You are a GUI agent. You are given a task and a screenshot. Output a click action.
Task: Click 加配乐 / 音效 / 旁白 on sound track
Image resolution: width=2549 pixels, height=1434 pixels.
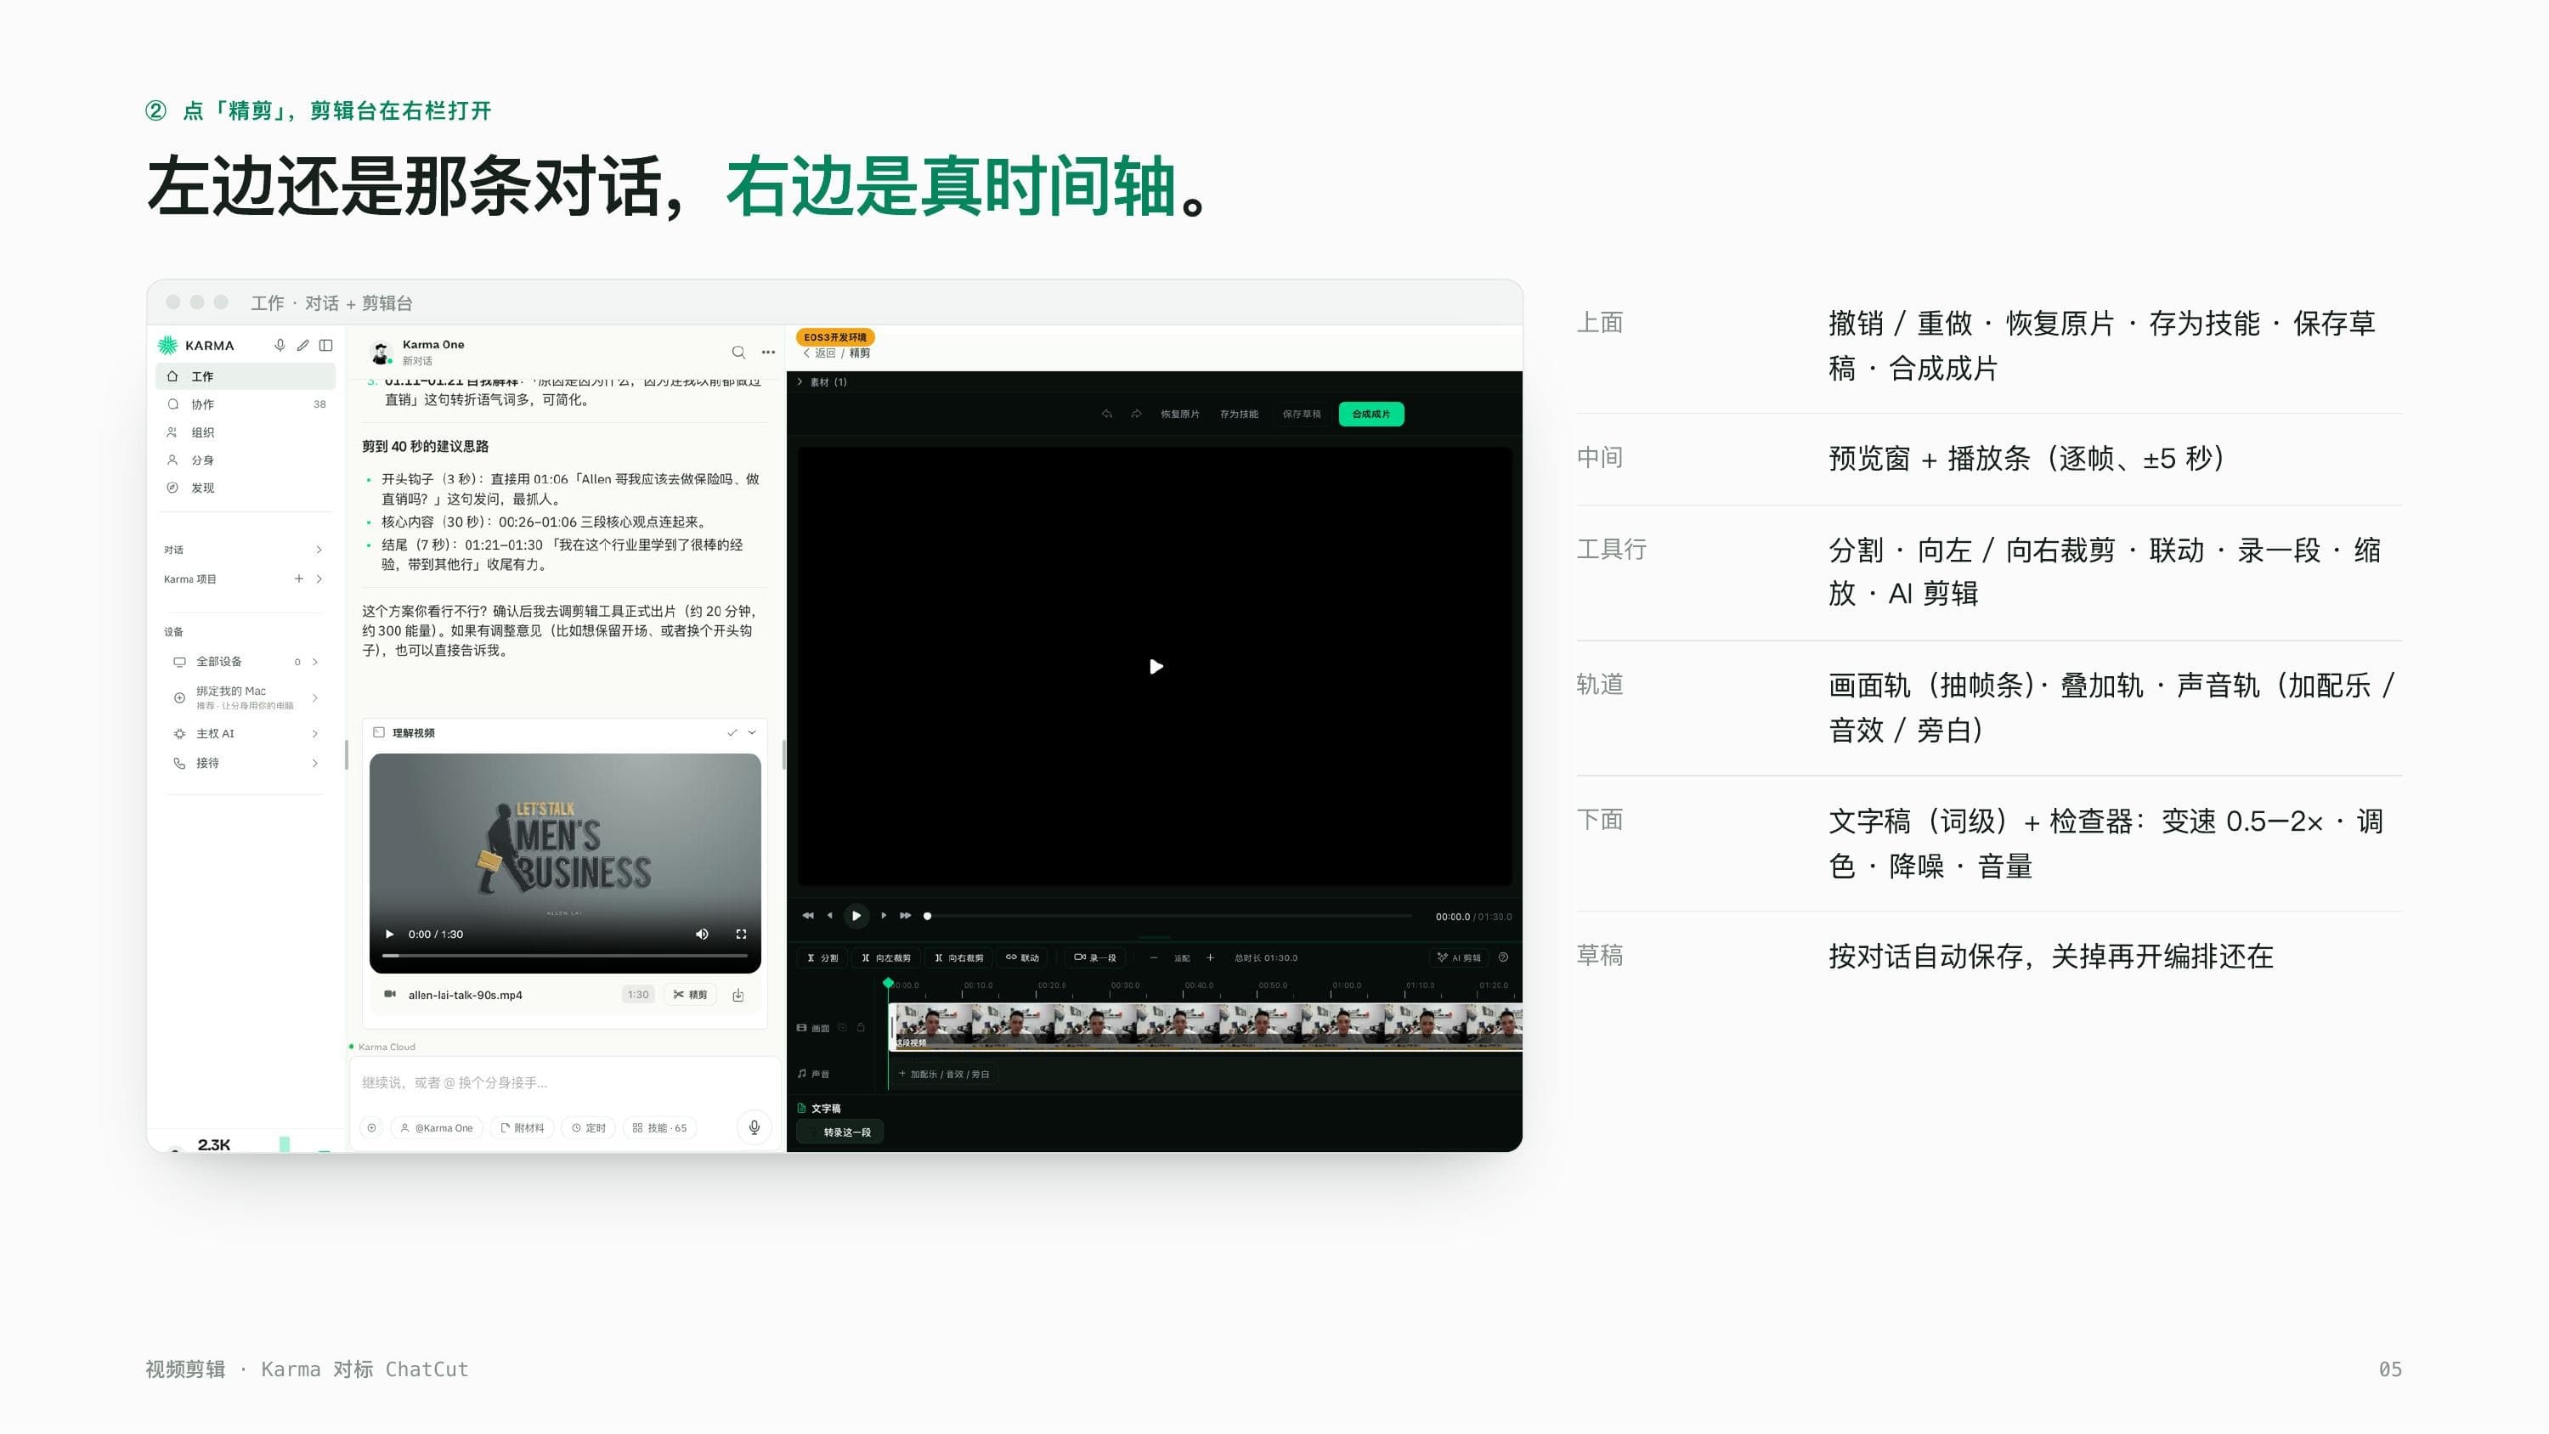click(943, 1074)
